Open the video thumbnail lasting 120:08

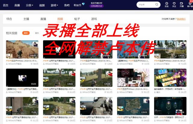(x=96, y=78)
